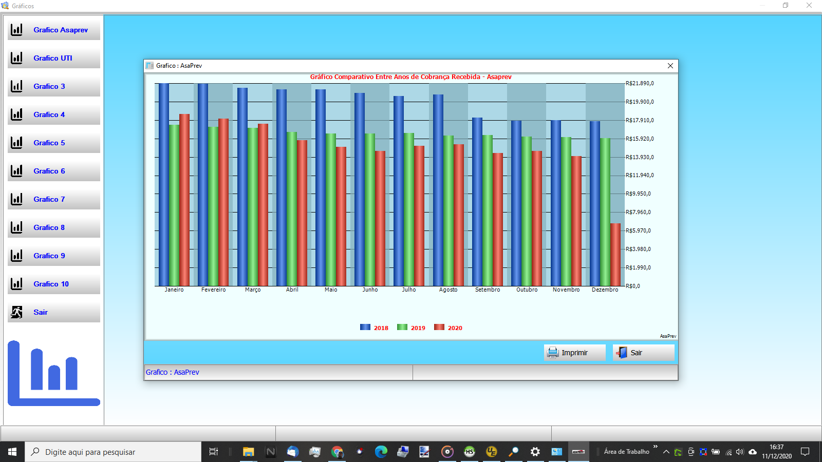Click the 'R$9.950,0' axis value
The width and height of the screenshot is (822, 462).
[638, 194]
